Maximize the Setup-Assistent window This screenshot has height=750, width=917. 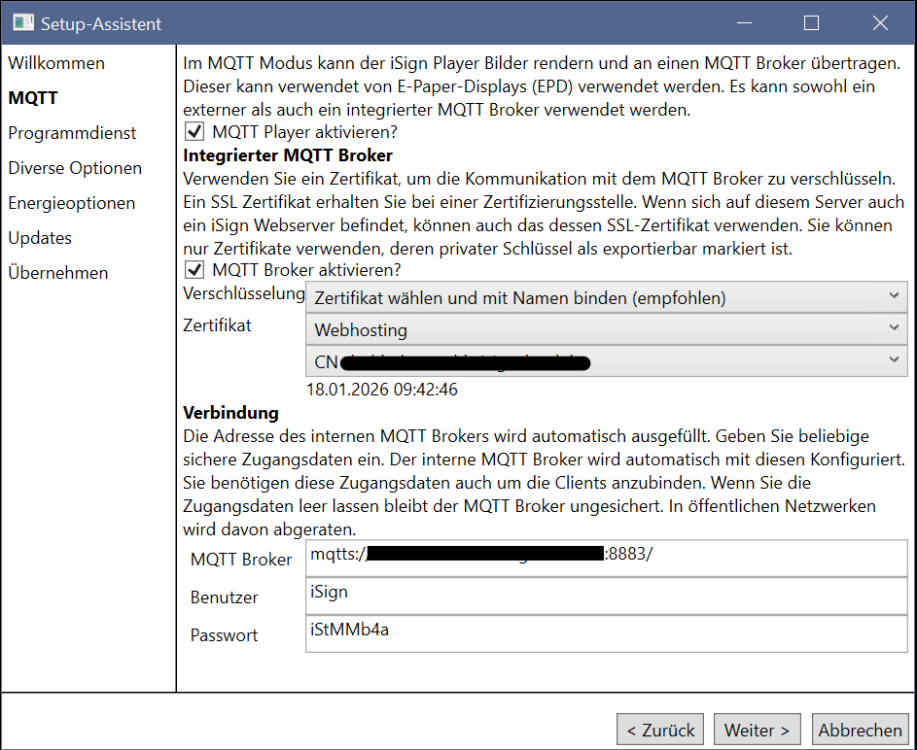pos(811,22)
